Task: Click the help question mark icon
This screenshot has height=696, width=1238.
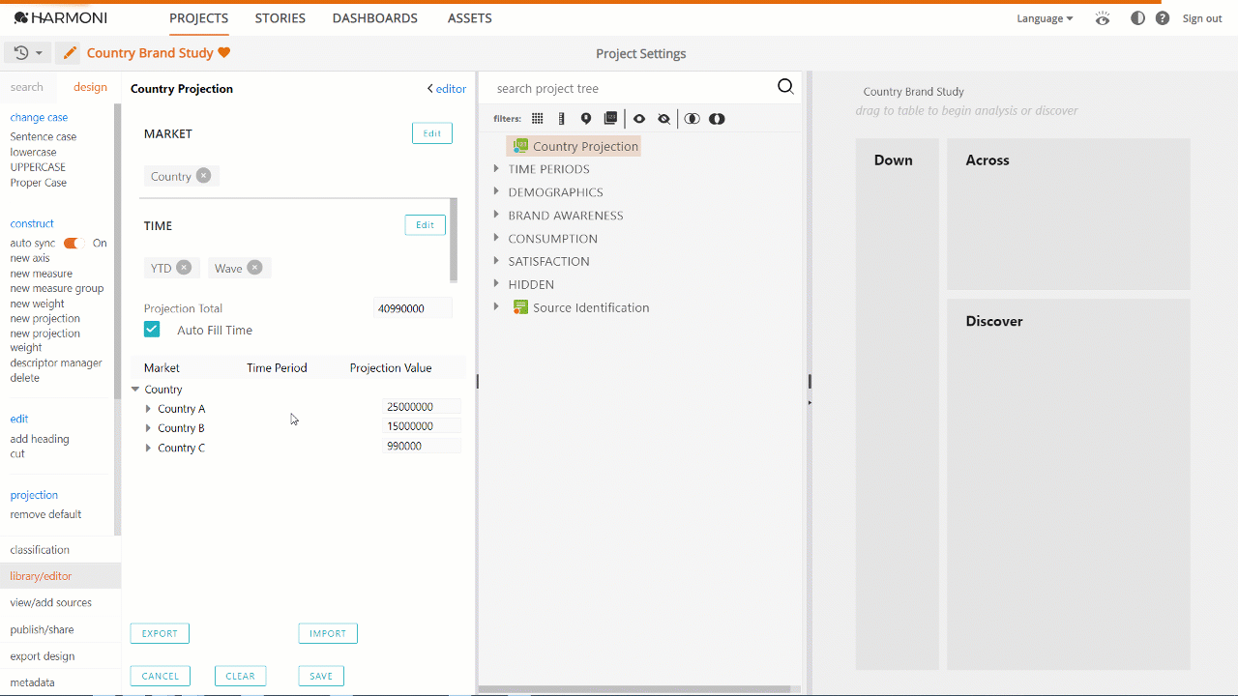Action: pyautogui.click(x=1163, y=18)
